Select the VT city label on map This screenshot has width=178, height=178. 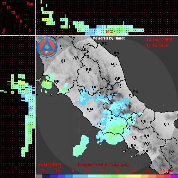pos(81,91)
